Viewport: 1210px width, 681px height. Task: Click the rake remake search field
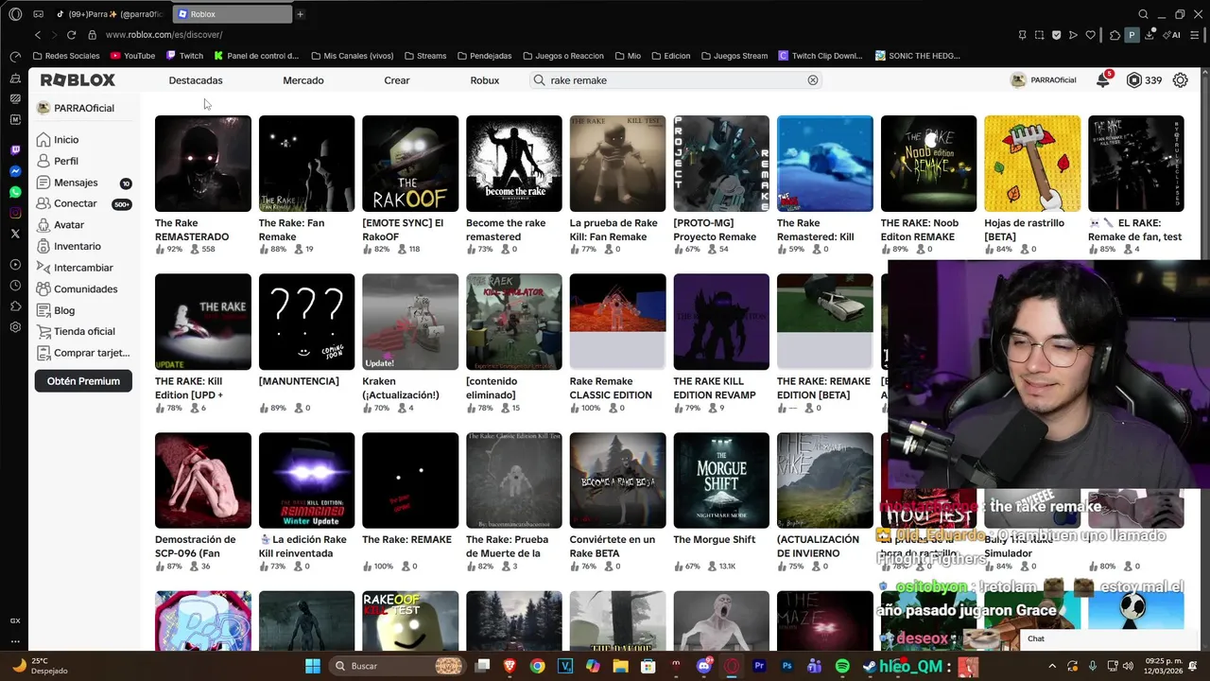[676, 80]
